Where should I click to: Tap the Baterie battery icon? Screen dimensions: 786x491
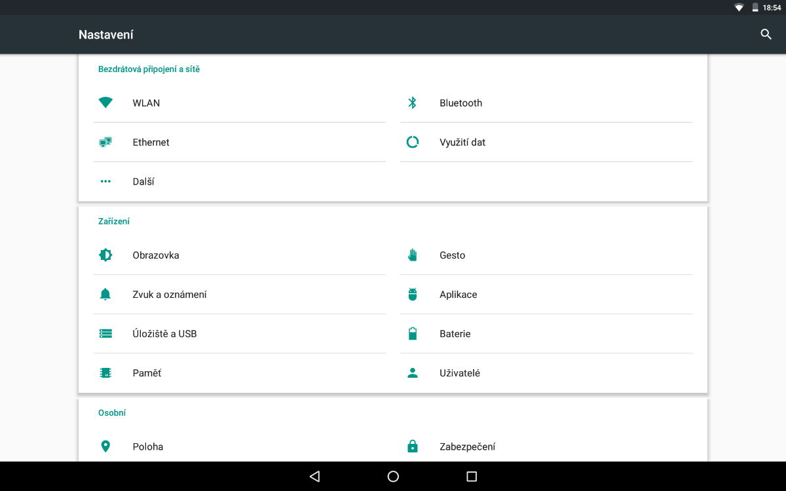[x=412, y=334]
